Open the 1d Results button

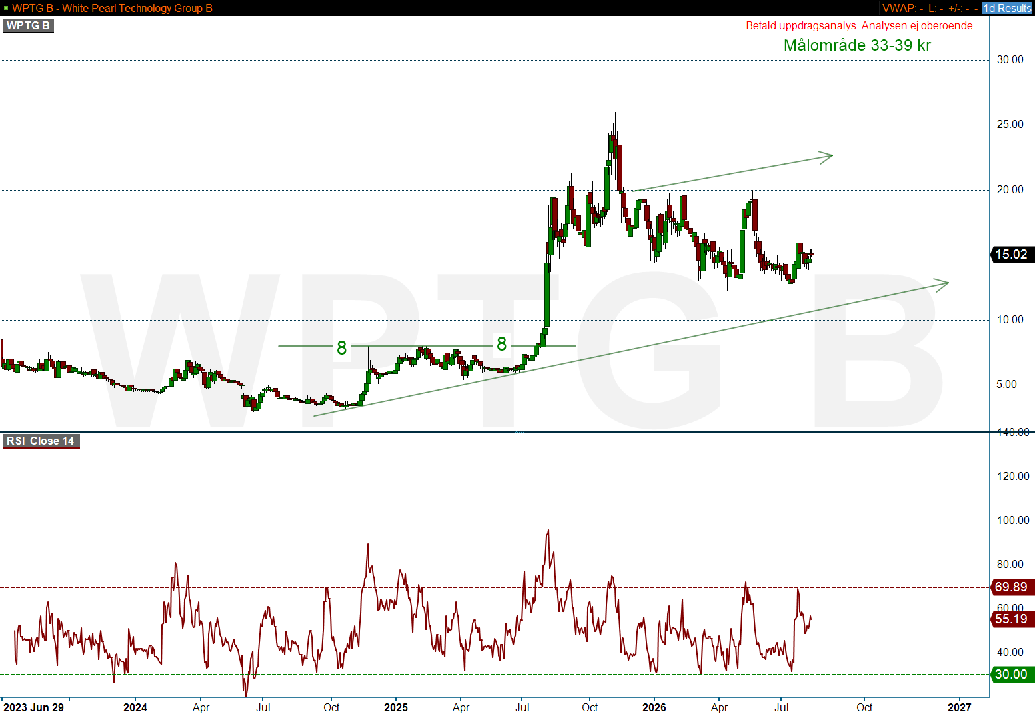coord(1007,8)
